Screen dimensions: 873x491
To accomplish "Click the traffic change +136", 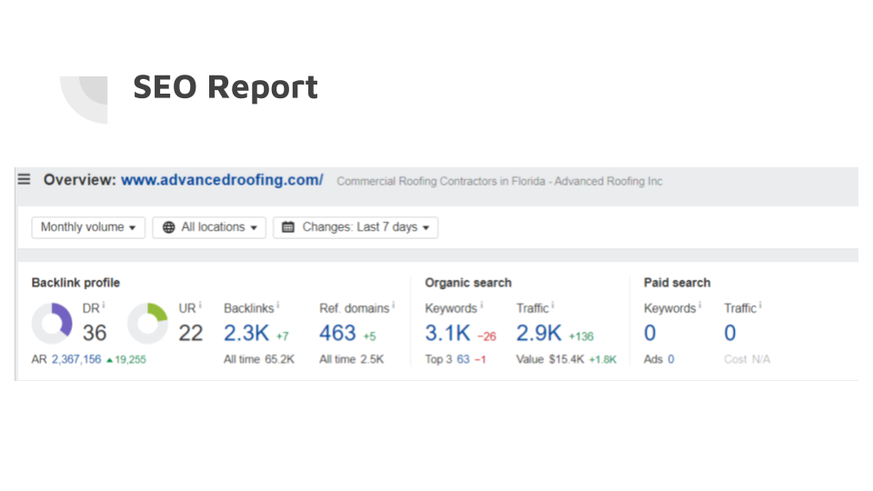I will pos(581,336).
